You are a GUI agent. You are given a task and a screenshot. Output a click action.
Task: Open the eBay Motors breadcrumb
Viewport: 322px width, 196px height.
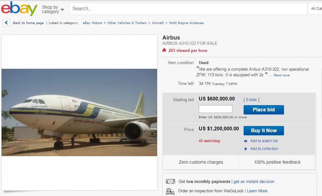click(x=92, y=23)
